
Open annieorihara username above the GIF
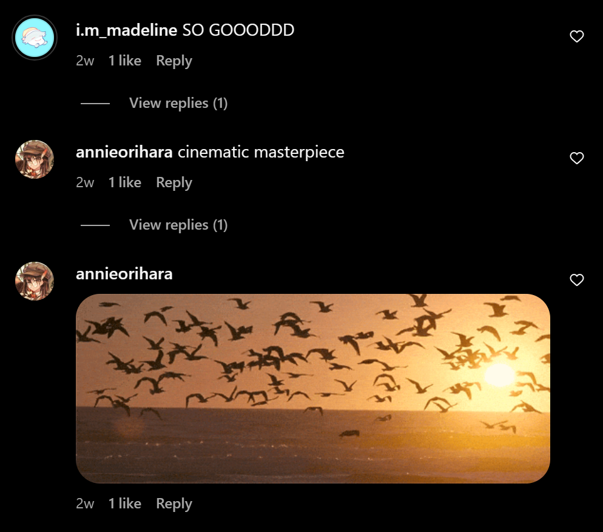point(124,274)
